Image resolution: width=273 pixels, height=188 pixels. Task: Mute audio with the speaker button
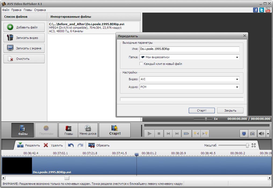pyautogui.click(x=261, y=134)
